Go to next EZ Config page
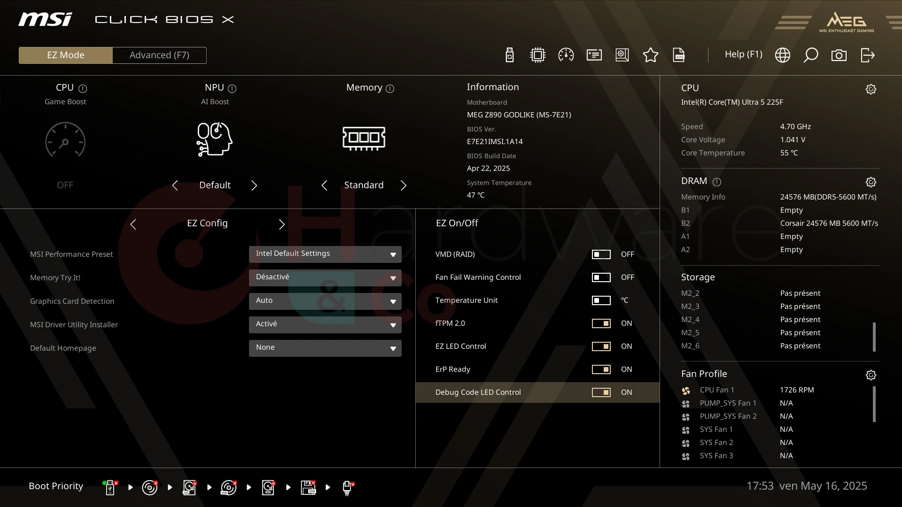 pyautogui.click(x=281, y=224)
